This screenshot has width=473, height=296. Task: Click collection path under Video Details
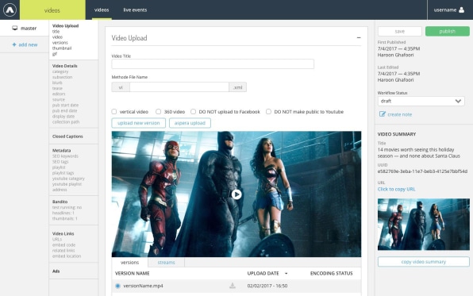[66, 122]
